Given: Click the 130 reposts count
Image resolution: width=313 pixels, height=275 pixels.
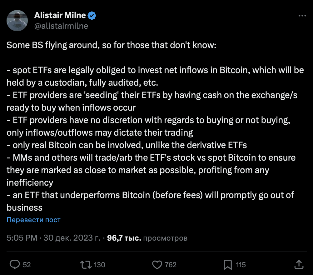Looking at the screenshot, I should [99, 265].
